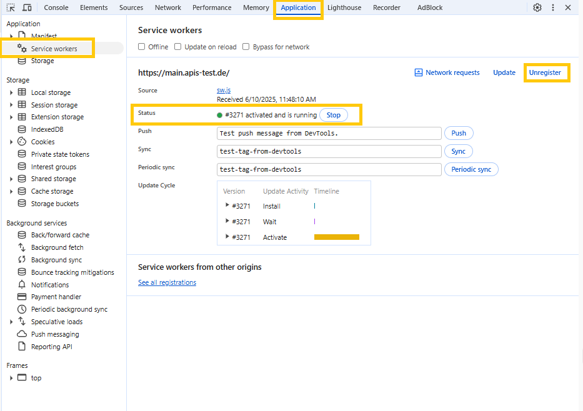Click the Background sync icon
The height and width of the screenshot is (411, 583).
tap(22, 259)
